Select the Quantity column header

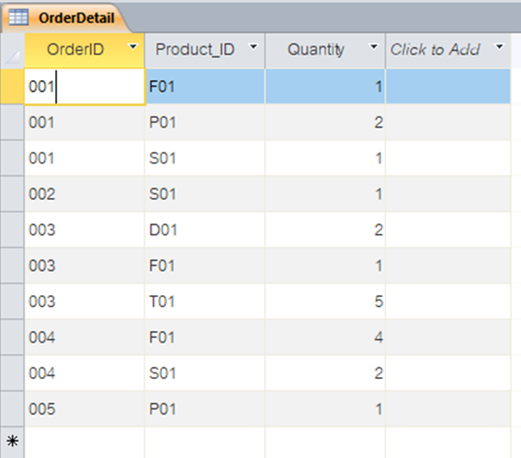[325, 50]
